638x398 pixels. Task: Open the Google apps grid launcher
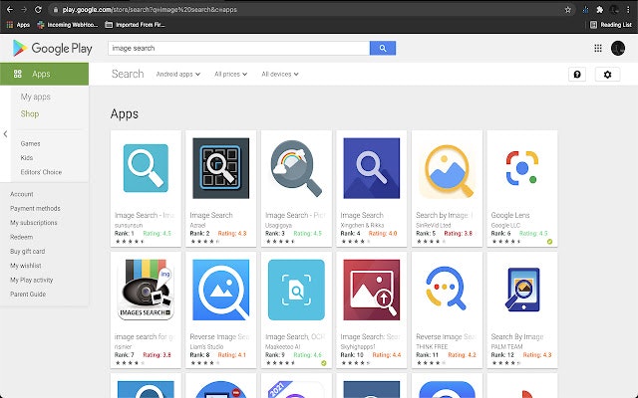598,49
